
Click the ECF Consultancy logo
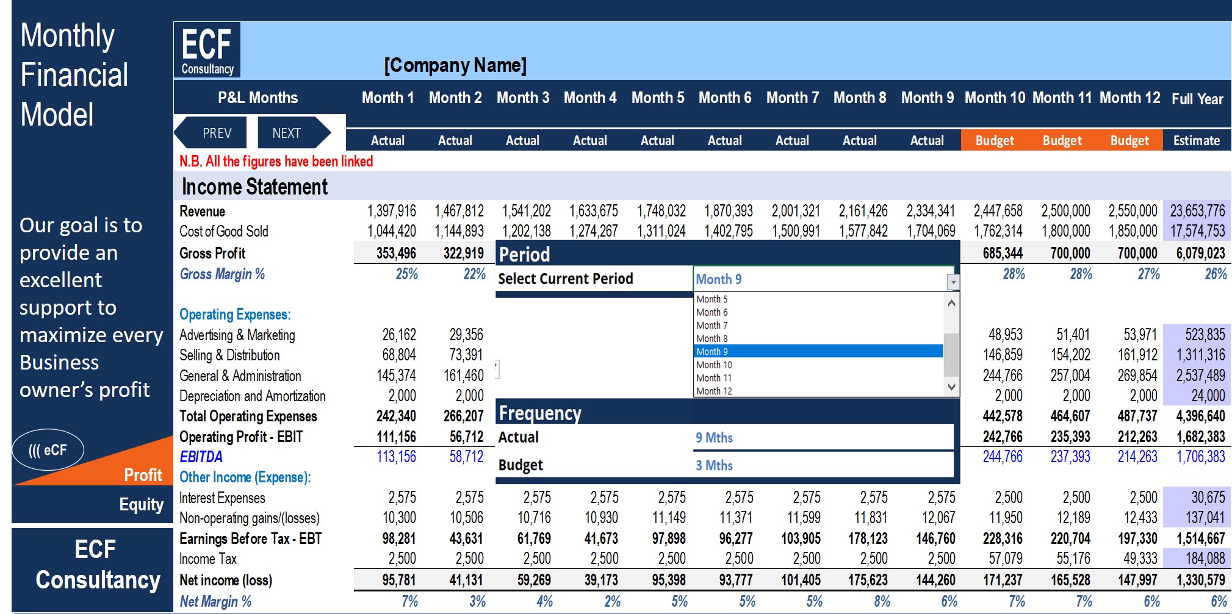[207, 50]
